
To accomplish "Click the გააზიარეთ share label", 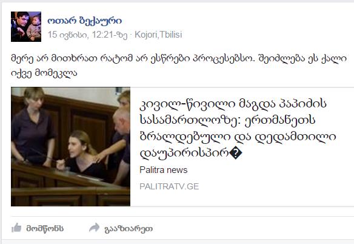I will [129, 229].
